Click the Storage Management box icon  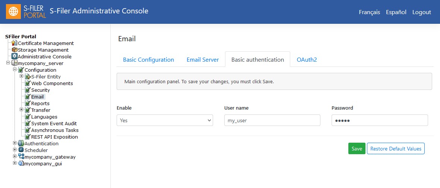click(14, 50)
